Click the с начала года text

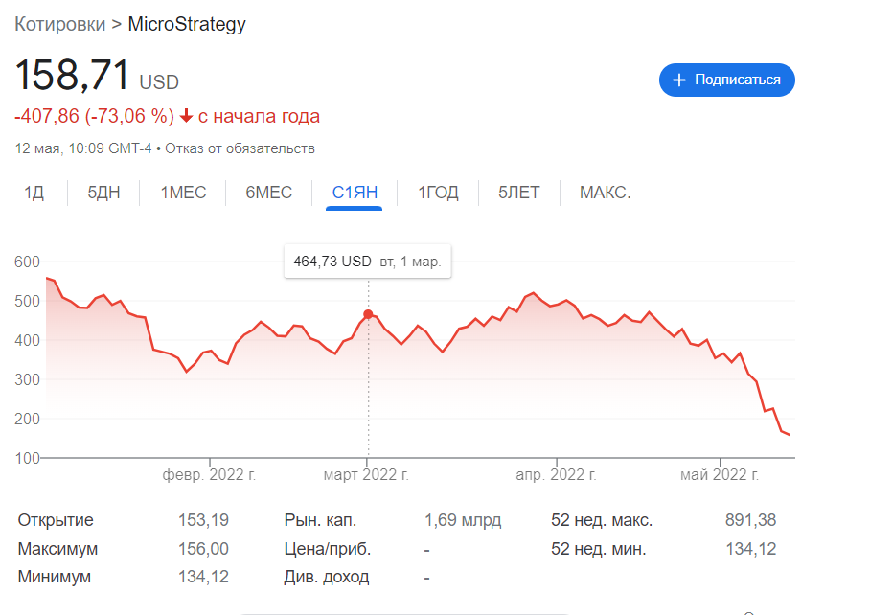click(259, 116)
